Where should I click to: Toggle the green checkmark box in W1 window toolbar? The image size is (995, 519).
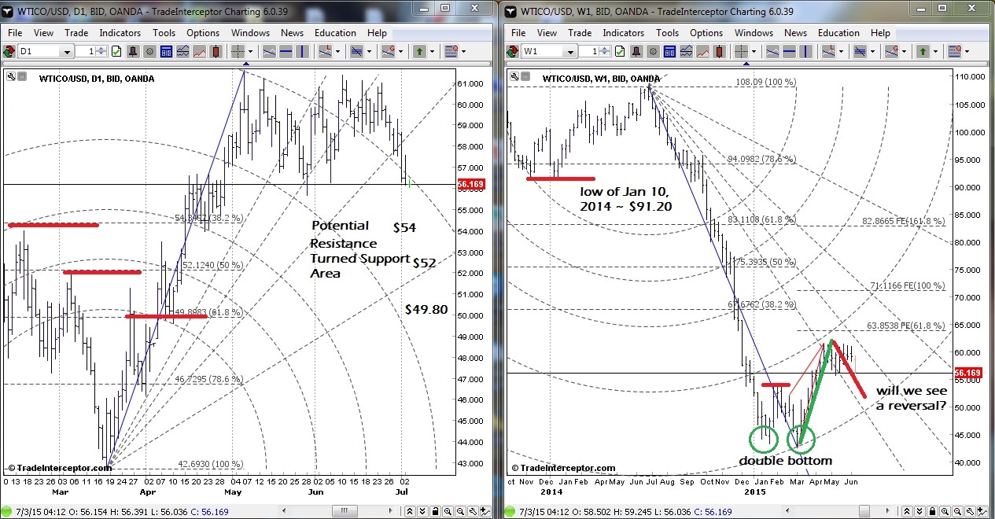coord(620,51)
